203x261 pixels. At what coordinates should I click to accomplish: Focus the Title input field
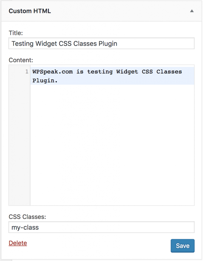coord(102,43)
